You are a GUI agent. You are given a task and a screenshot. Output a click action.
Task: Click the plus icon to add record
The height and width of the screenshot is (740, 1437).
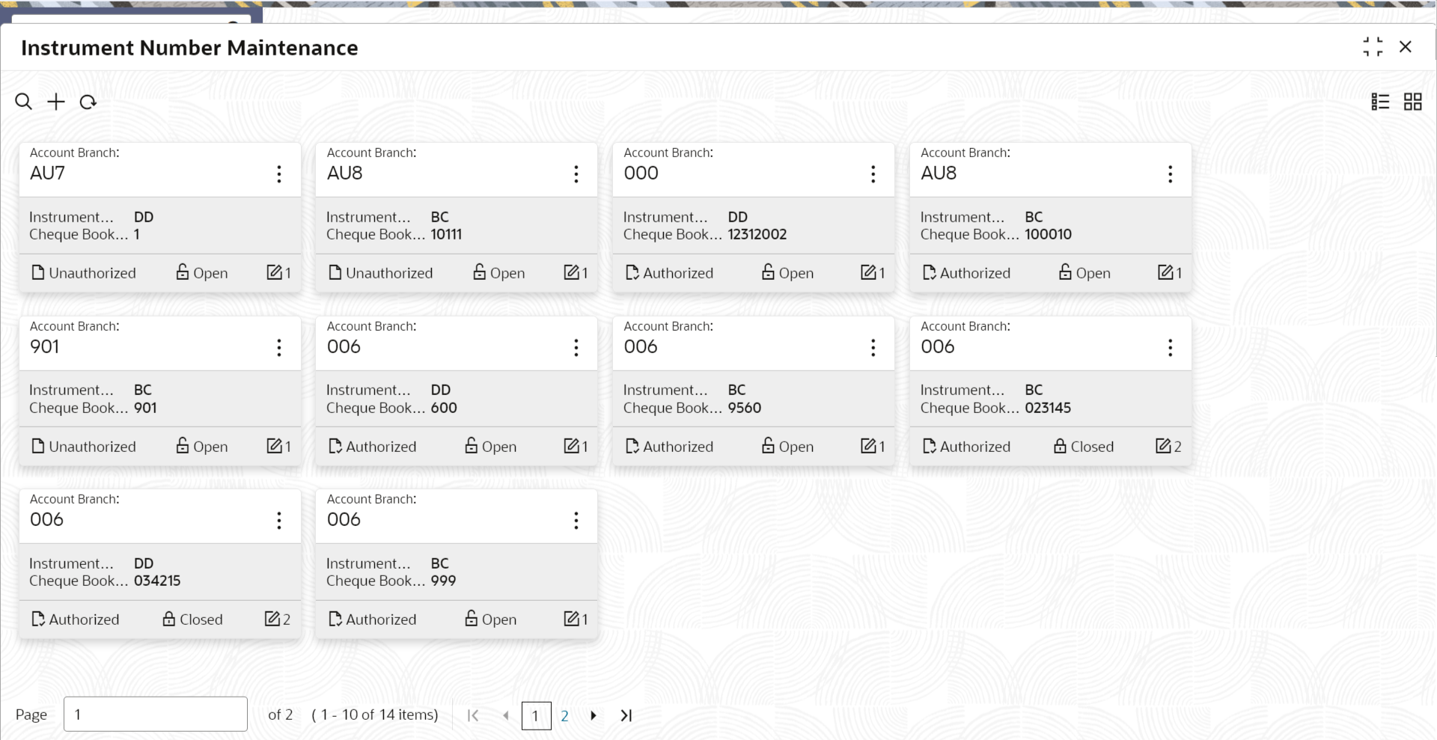56,102
